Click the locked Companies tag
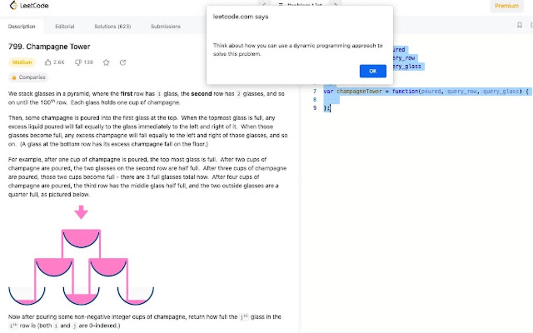The image size is (533, 333). (28, 77)
